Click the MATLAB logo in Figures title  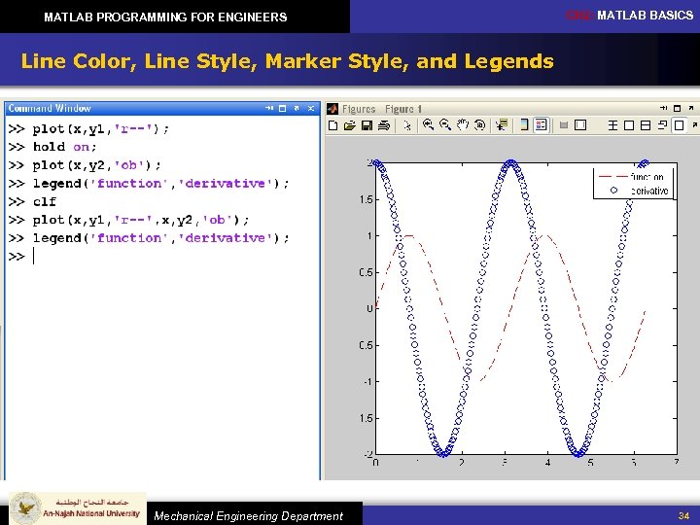pyautogui.click(x=332, y=109)
